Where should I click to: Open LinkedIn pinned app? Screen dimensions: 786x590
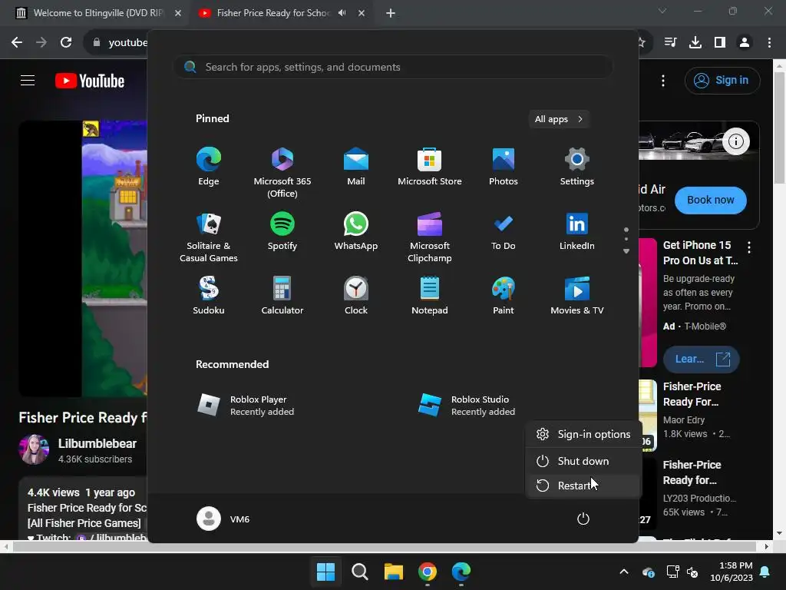click(x=577, y=231)
